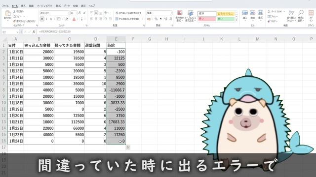Open the number format combo box
The height and width of the screenshot is (177, 316).
point(159,13)
